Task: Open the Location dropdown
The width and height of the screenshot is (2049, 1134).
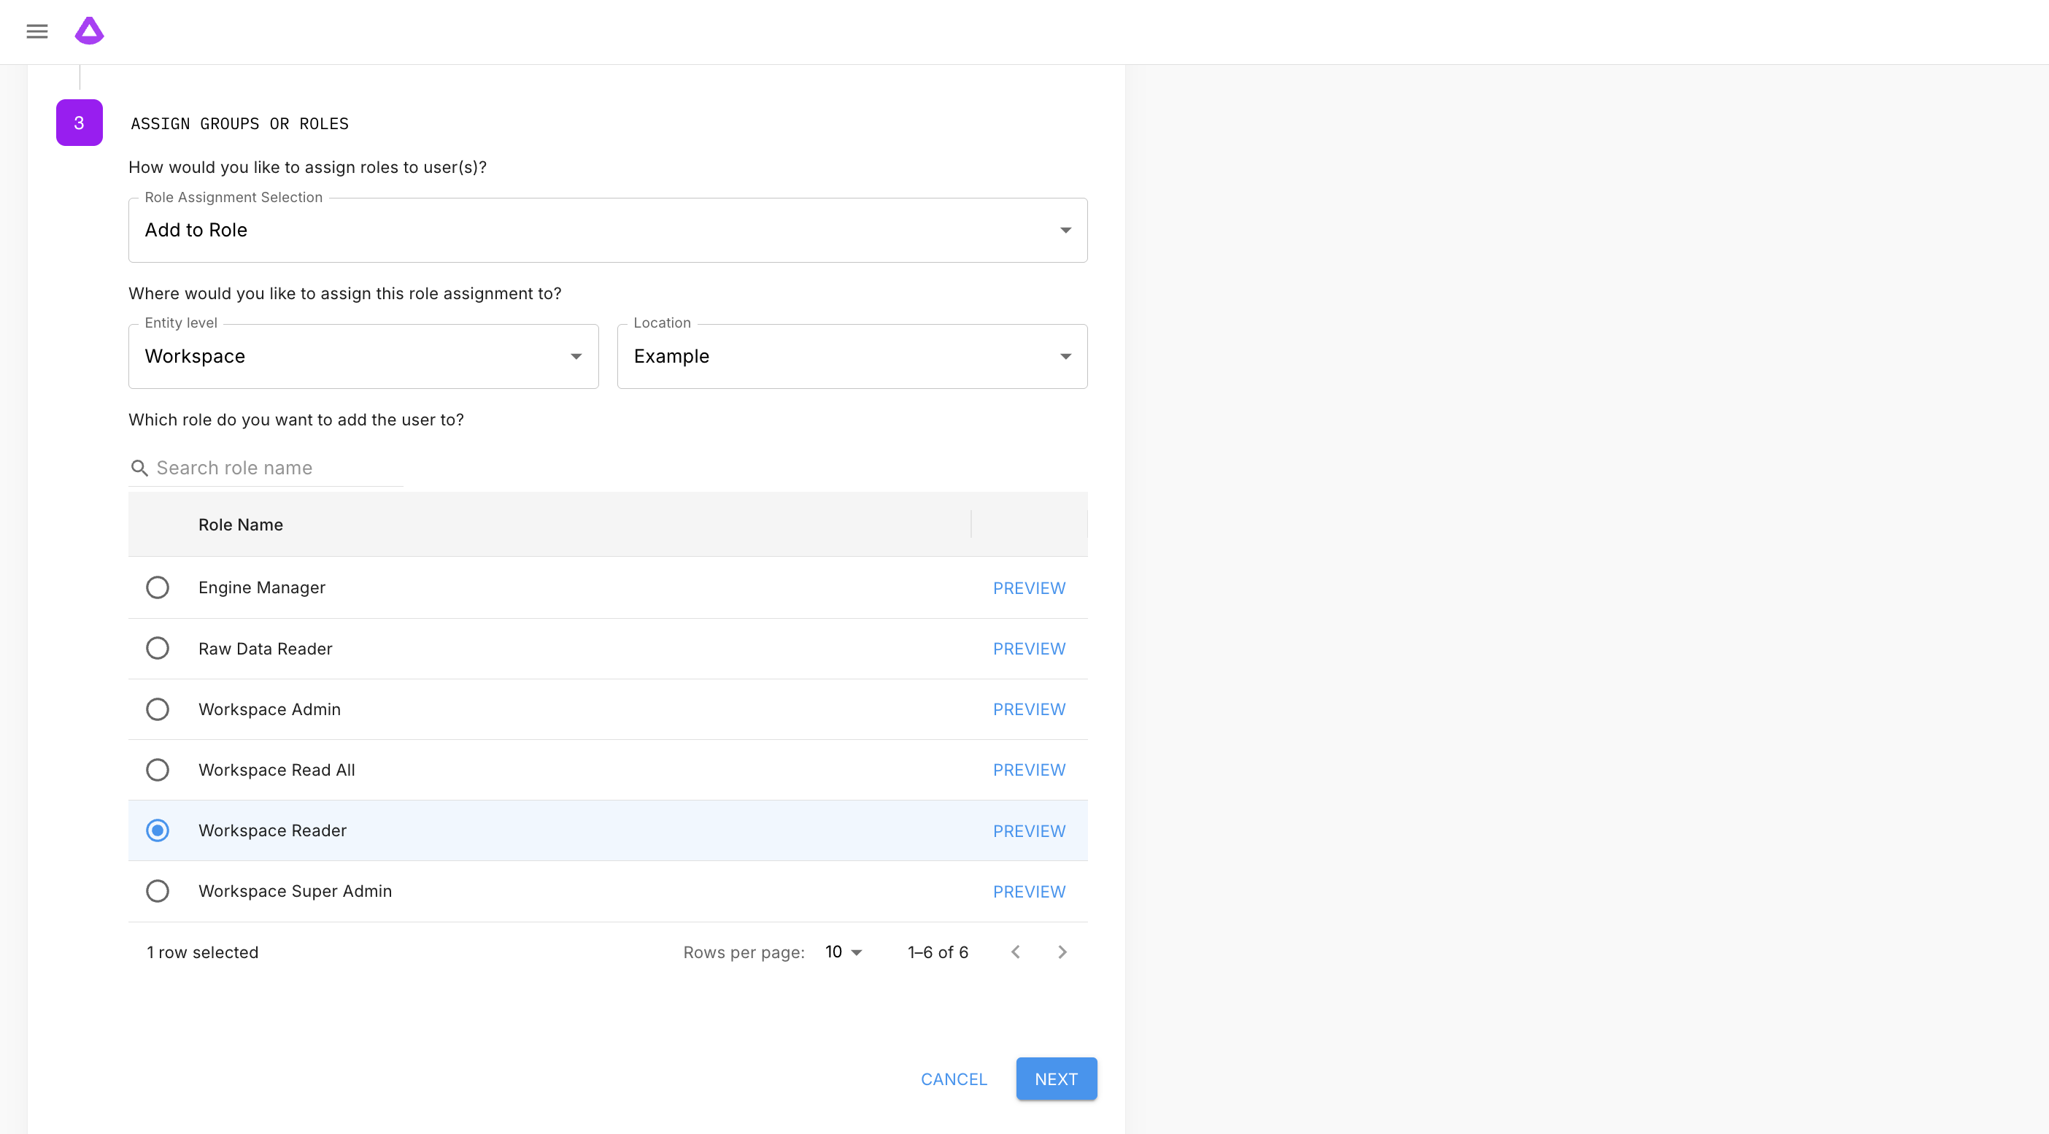Action: click(x=851, y=356)
